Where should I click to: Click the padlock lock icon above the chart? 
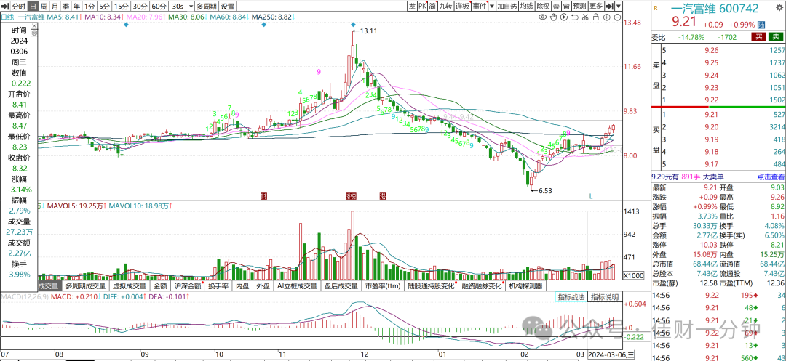click(x=595, y=17)
